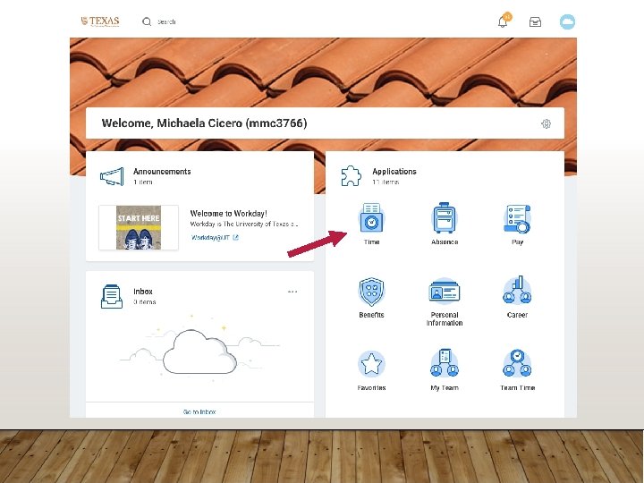Screen dimensions: 644x483
Task: Click the Announcements heading
Action: [162, 172]
